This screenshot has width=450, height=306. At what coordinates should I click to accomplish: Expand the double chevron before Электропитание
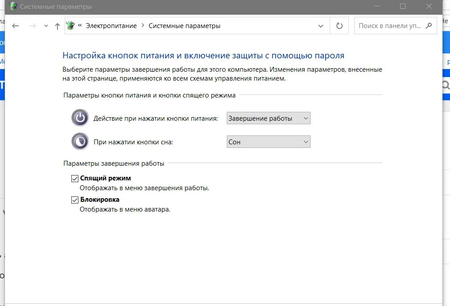click(x=80, y=26)
